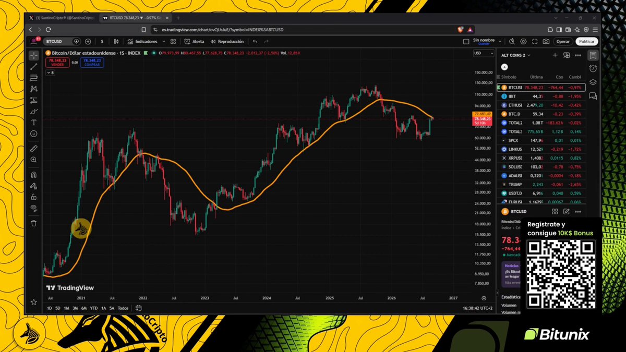Screen dimensions: 626x352
Task: Open the chats icon in right sidebar
Action: pyautogui.click(x=593, y=96)
